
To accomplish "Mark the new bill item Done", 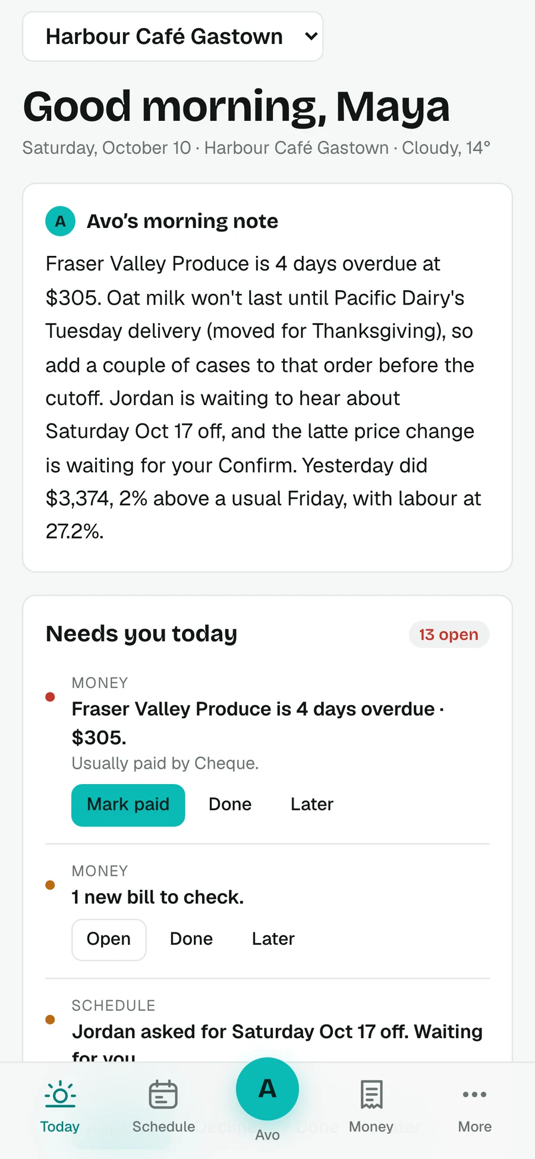I will [x=191, y=939].
